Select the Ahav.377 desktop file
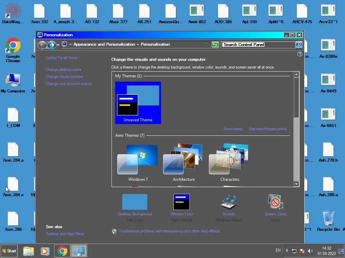 click(x=118, y=14)
